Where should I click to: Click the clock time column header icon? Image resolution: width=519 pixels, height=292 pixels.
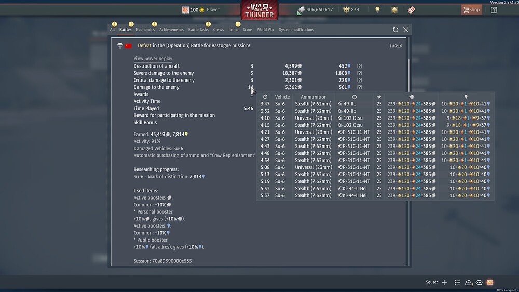pos(265,97)
